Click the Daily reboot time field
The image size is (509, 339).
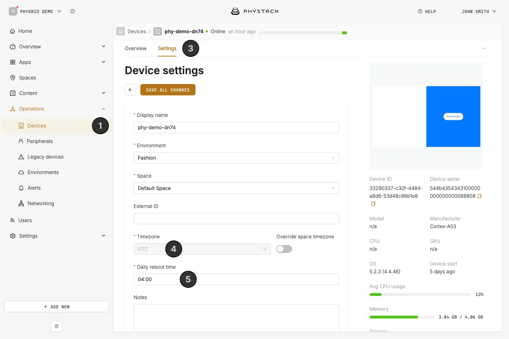[236, 279]
